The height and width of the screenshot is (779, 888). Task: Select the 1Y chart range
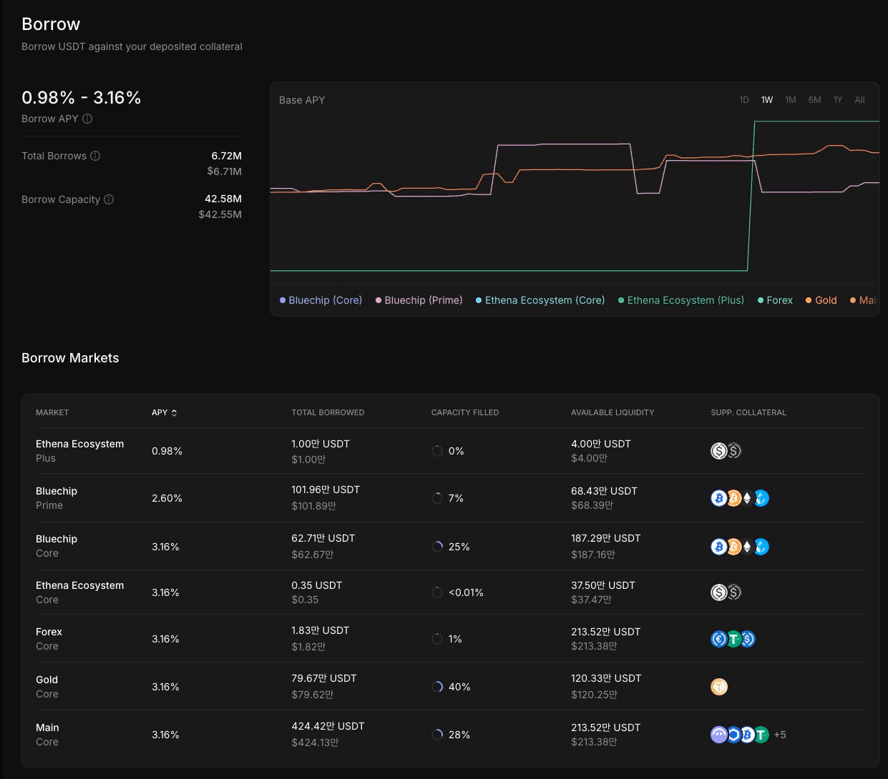[838, 100]
